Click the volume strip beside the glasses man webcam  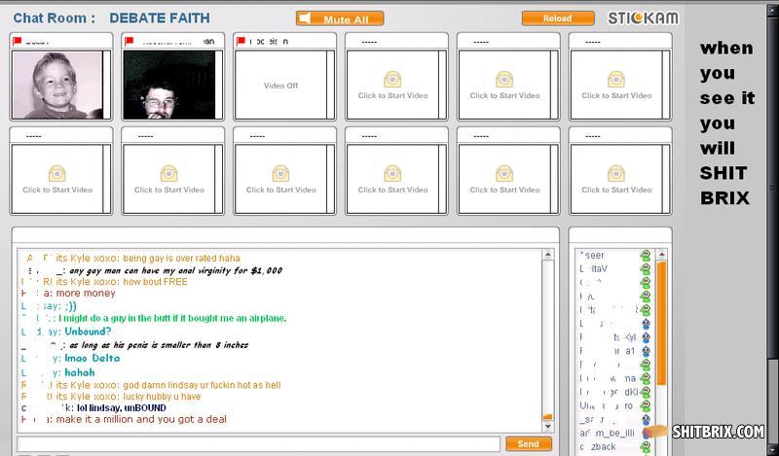click(218, 85)
